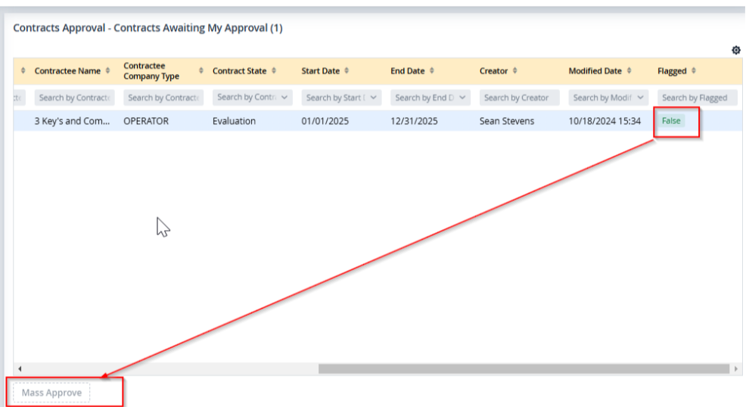Screen dimensions: 749x407
Task: Click the Search by Flagged field
Action: 697,98
